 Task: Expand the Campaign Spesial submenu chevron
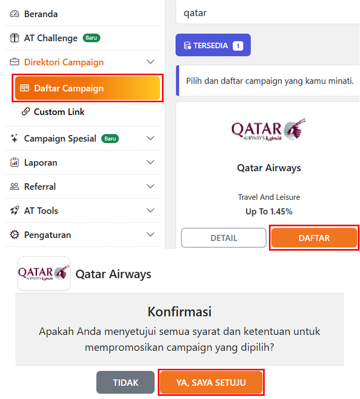(150, 138)
